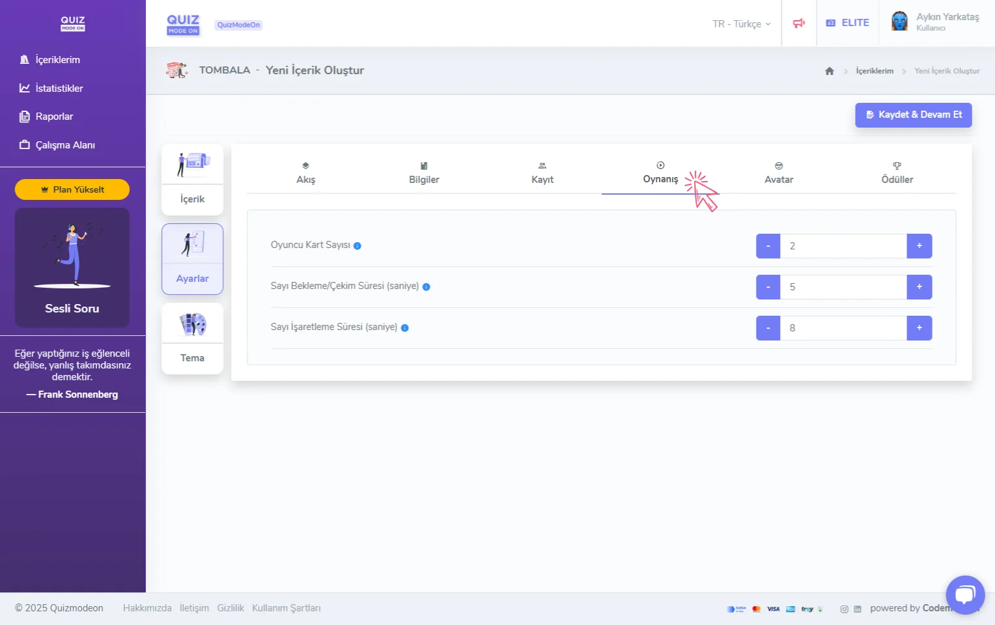Click the Instagram icon in footer

pyautogui.click(x=844, y=609)
